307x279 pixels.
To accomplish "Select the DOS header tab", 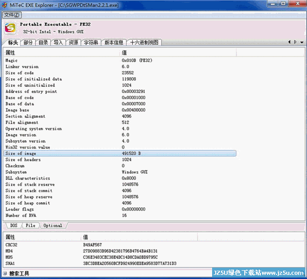I will click(13, 226).
